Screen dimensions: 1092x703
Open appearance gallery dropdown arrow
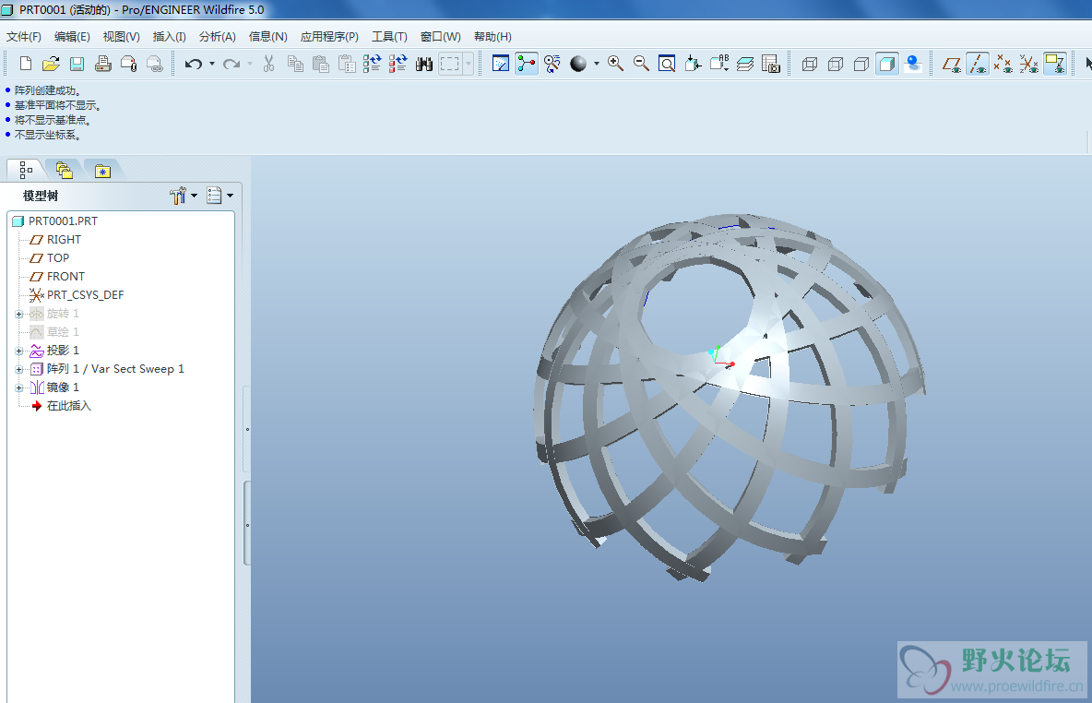click(x=596, y=64)
